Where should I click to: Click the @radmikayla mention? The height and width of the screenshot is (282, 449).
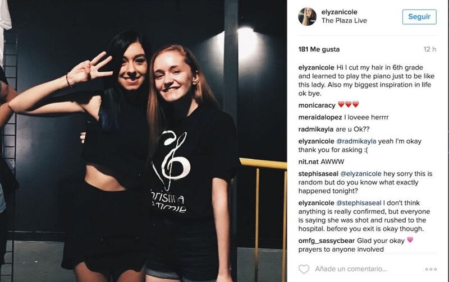click(x=356, y=141)
